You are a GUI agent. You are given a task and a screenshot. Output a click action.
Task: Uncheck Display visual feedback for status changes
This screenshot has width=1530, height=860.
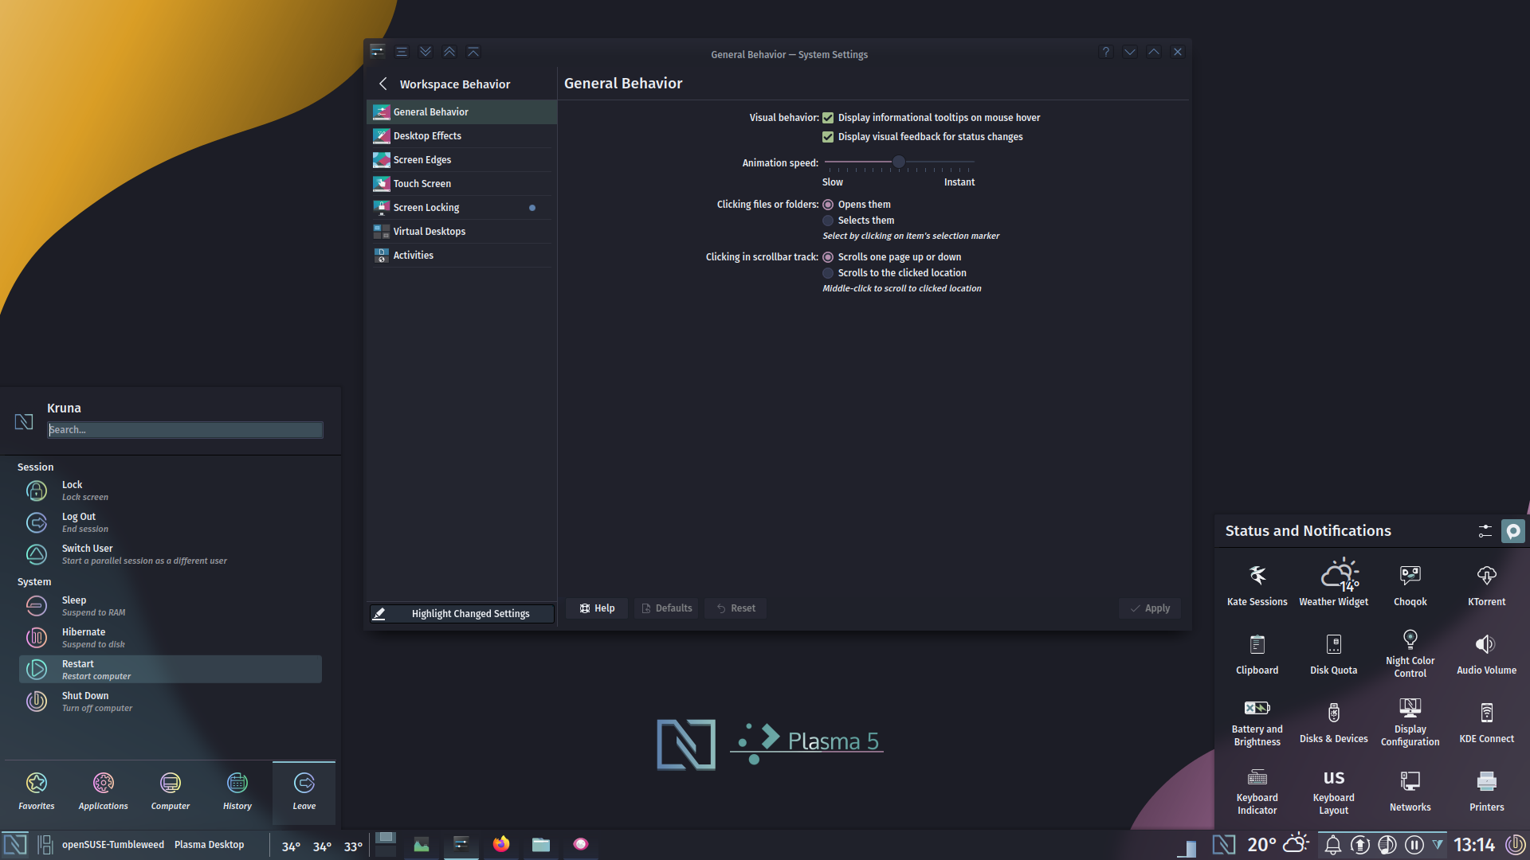(x=828, y=137)
